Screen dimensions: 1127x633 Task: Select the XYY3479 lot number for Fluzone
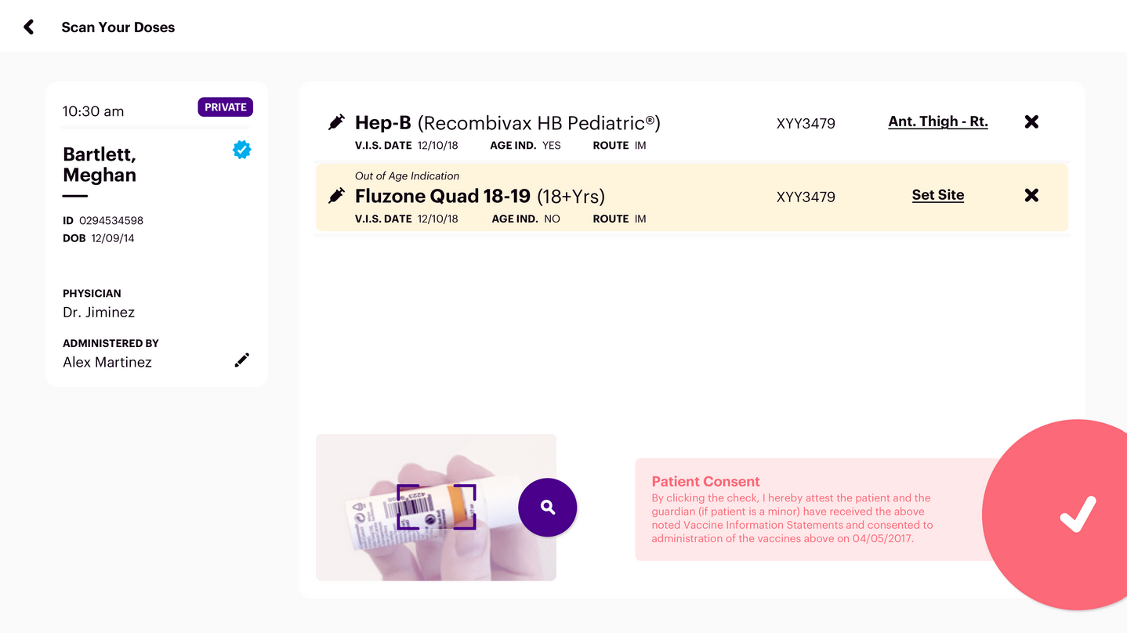pos(806,197)
